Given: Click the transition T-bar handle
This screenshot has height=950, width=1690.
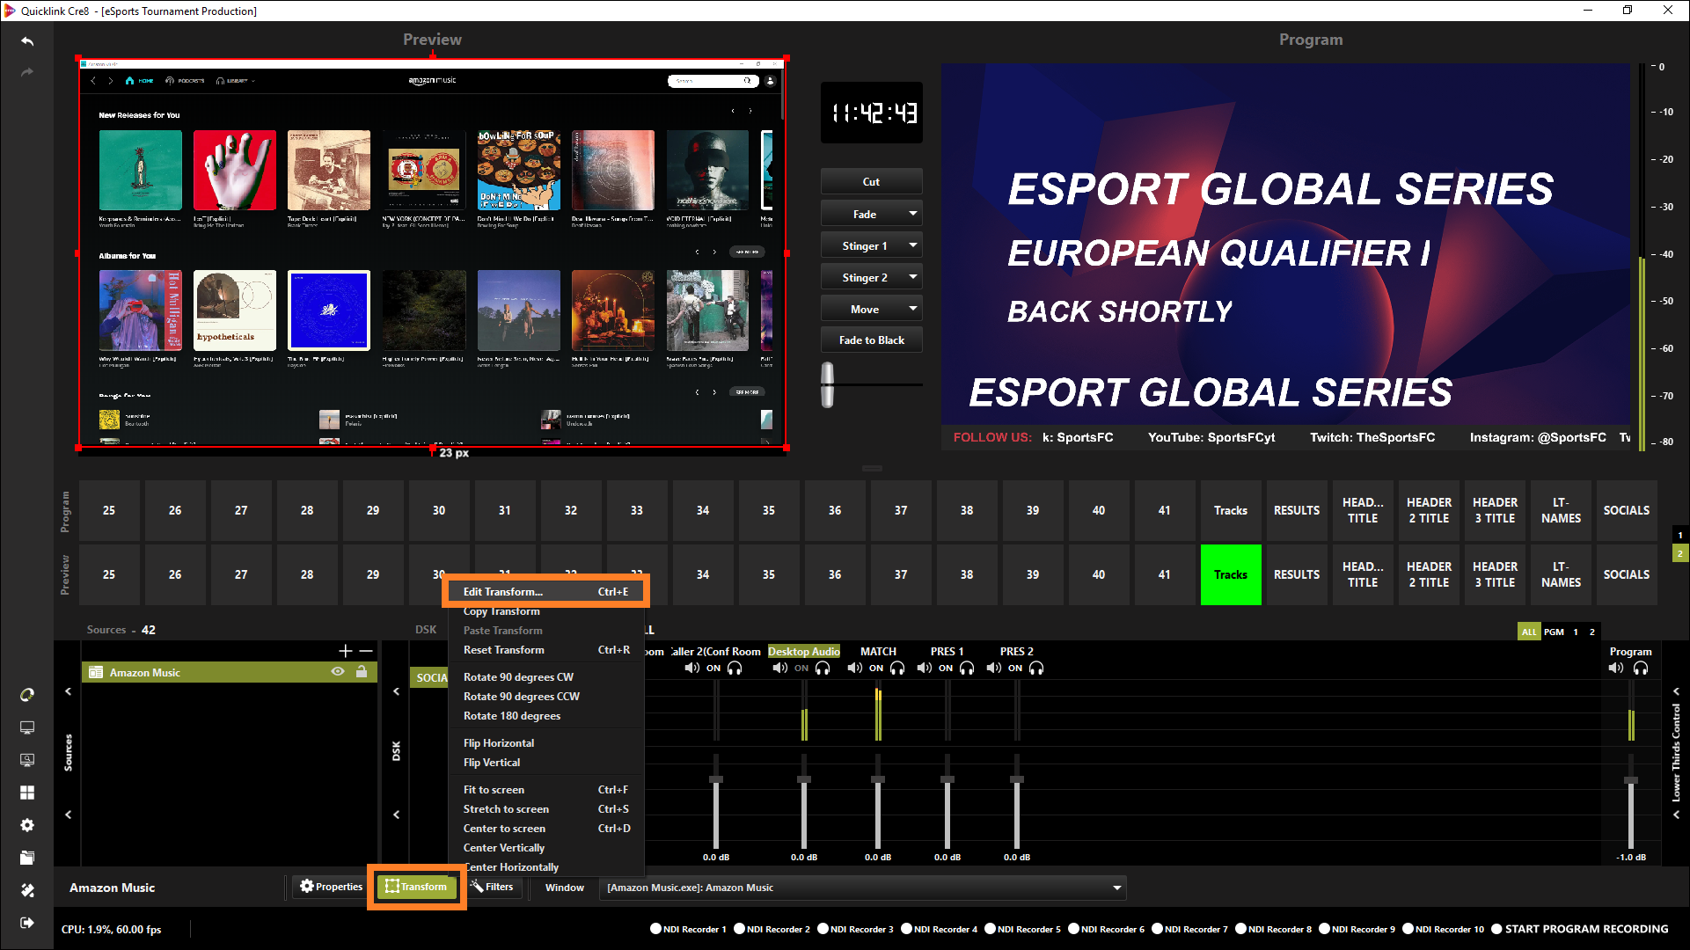Looking at the screenshot, I should click(827, 384).
